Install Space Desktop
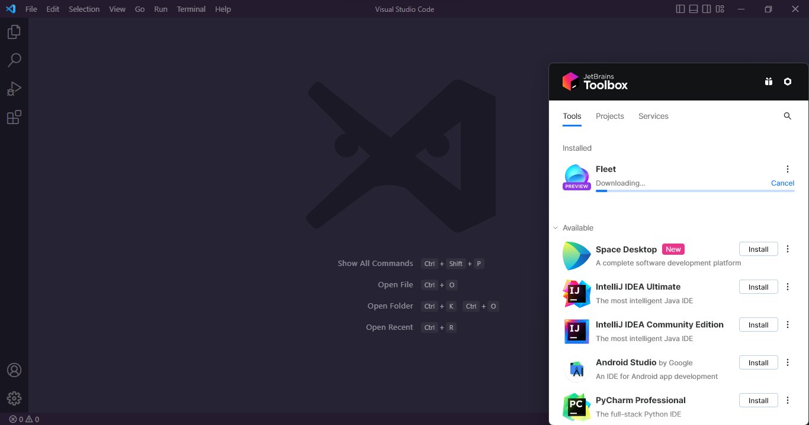Screen dimensions: 809x425 click(x=758, y=249)
